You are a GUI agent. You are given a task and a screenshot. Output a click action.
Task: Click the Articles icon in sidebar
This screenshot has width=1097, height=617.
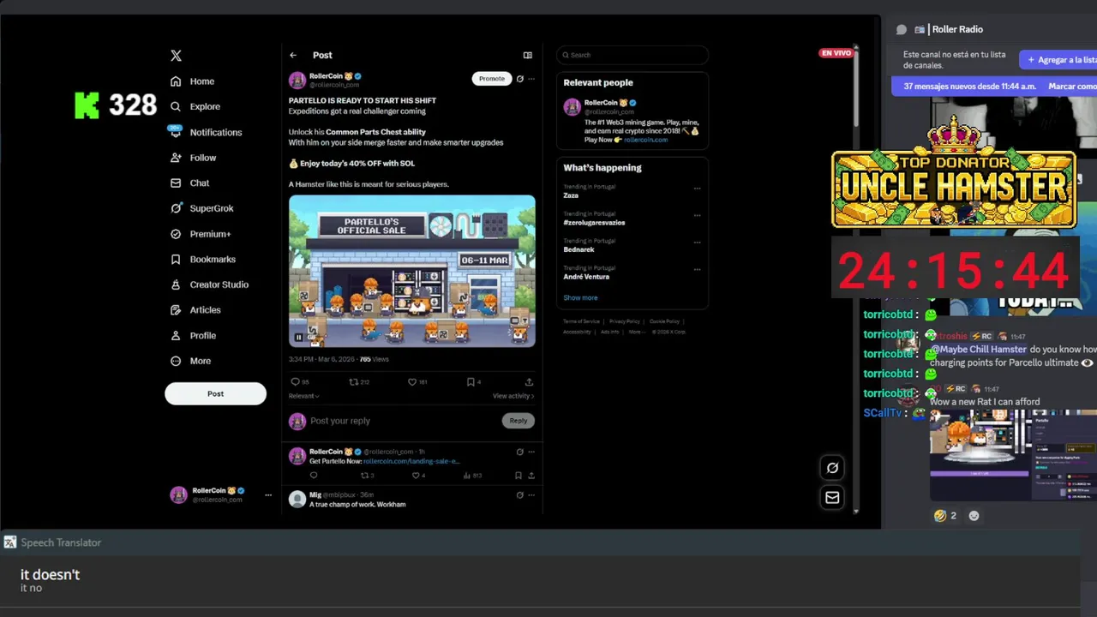pos(176,310)
